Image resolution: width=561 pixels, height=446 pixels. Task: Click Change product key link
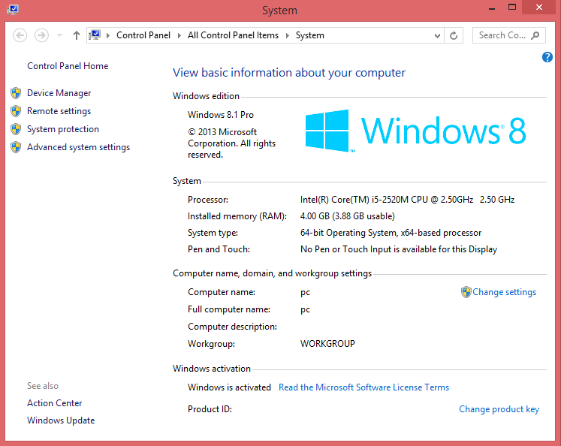click(499, 409)
